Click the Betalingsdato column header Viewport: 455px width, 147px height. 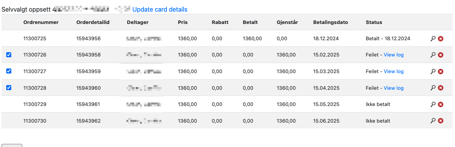tap(331, 22)
